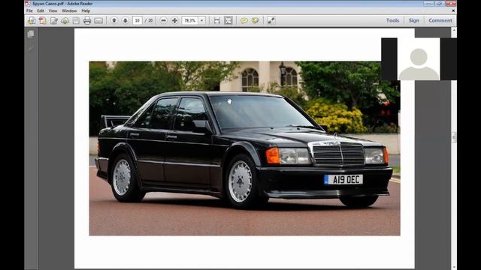This screenshot has width=481, height=270.
Task: Click the black Mercedes car image
Action: tap(244, 148)
